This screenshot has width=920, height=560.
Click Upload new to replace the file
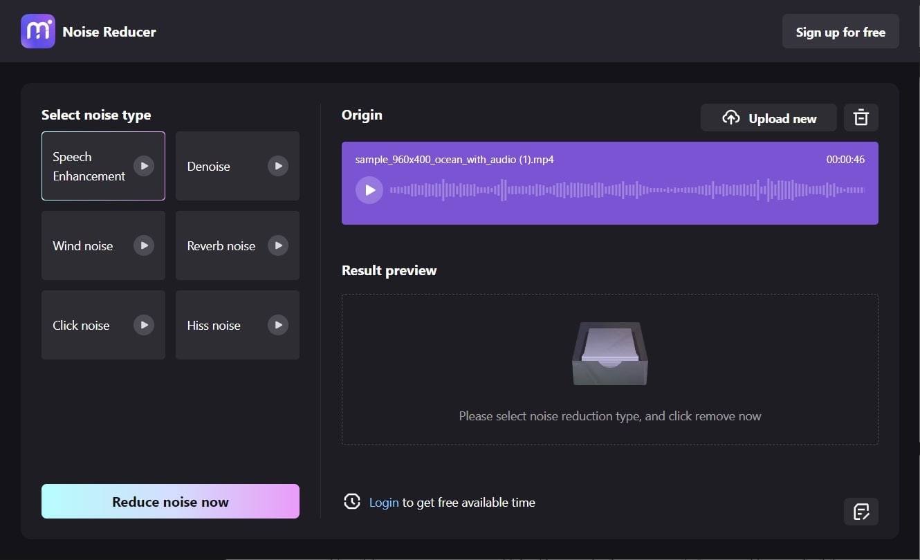tap(768, 118)
